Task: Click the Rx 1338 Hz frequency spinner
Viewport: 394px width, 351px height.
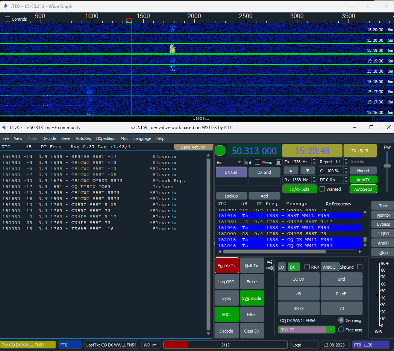Action: click(x=300, y=180)
